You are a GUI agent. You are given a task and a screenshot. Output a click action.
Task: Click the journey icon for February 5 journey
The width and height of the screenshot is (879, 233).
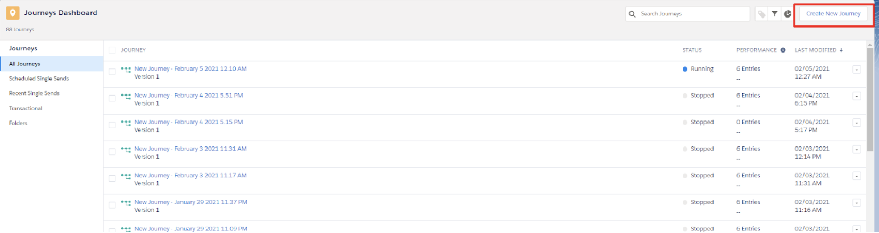click(x=126, y=69)
